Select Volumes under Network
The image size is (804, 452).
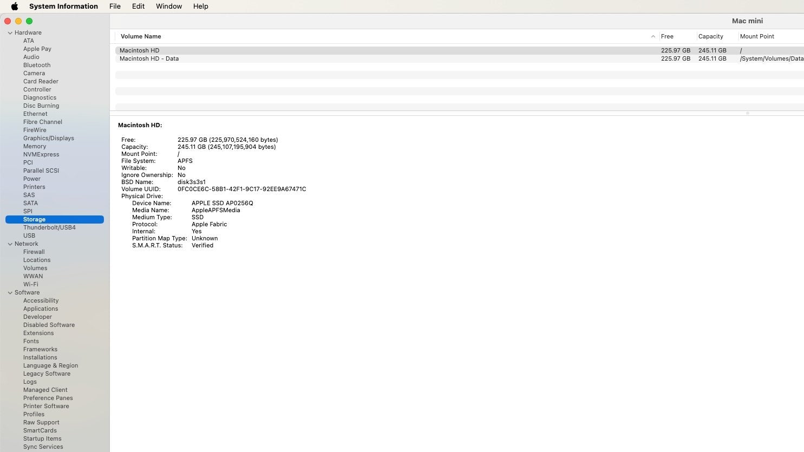pos(35,268)
